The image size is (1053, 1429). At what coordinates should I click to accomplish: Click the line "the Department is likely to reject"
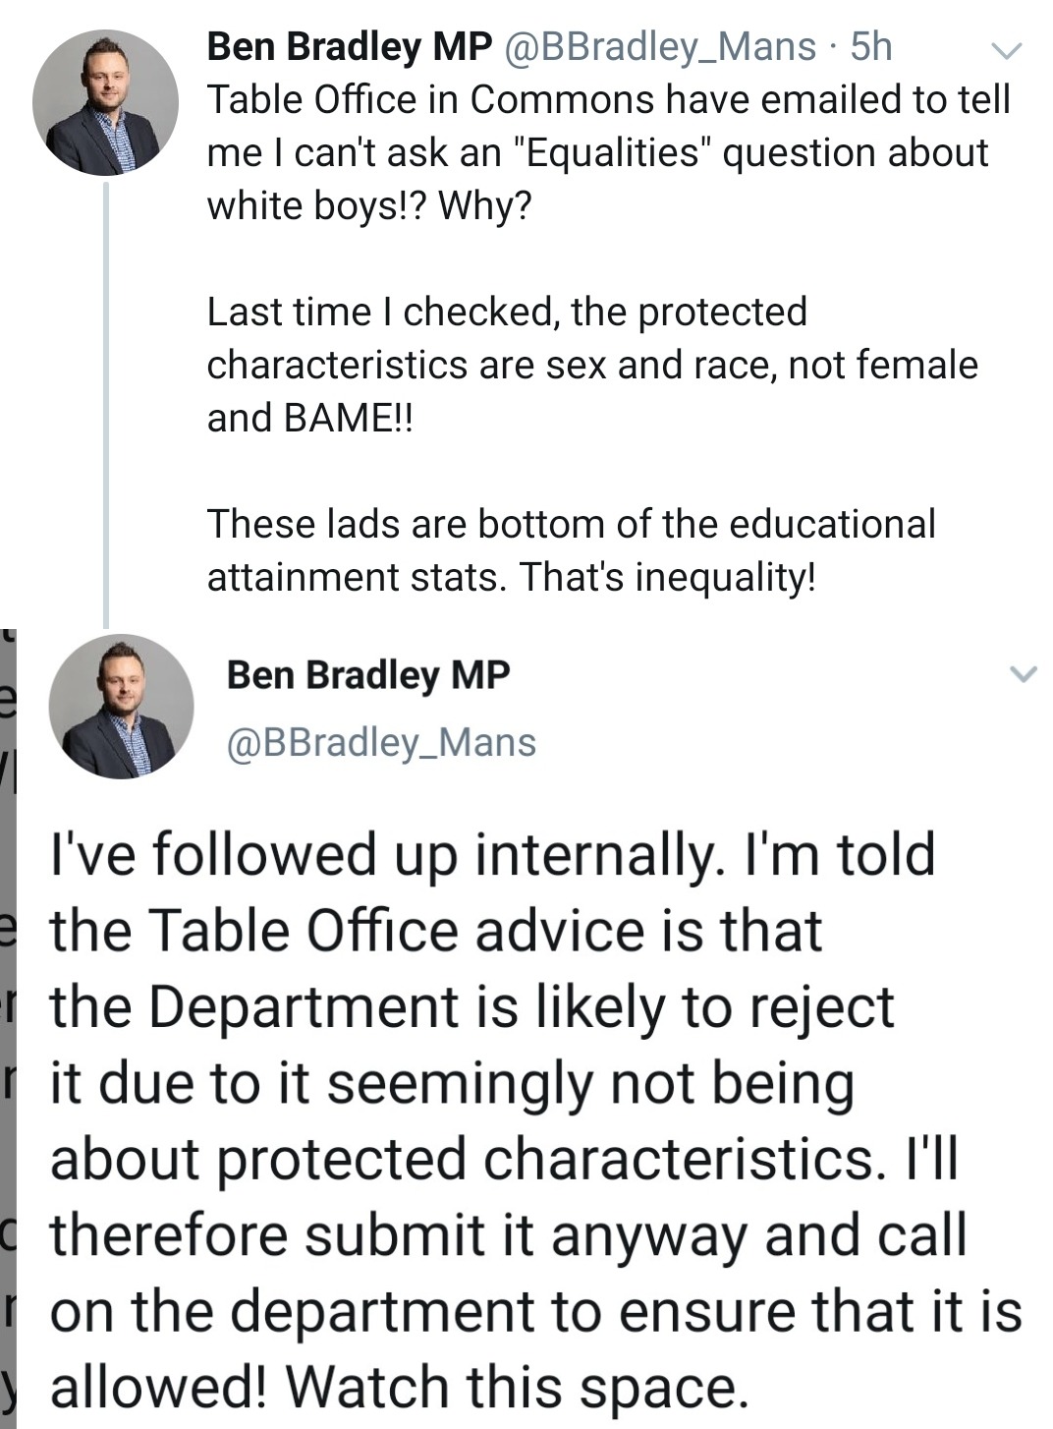[471, 1006]
